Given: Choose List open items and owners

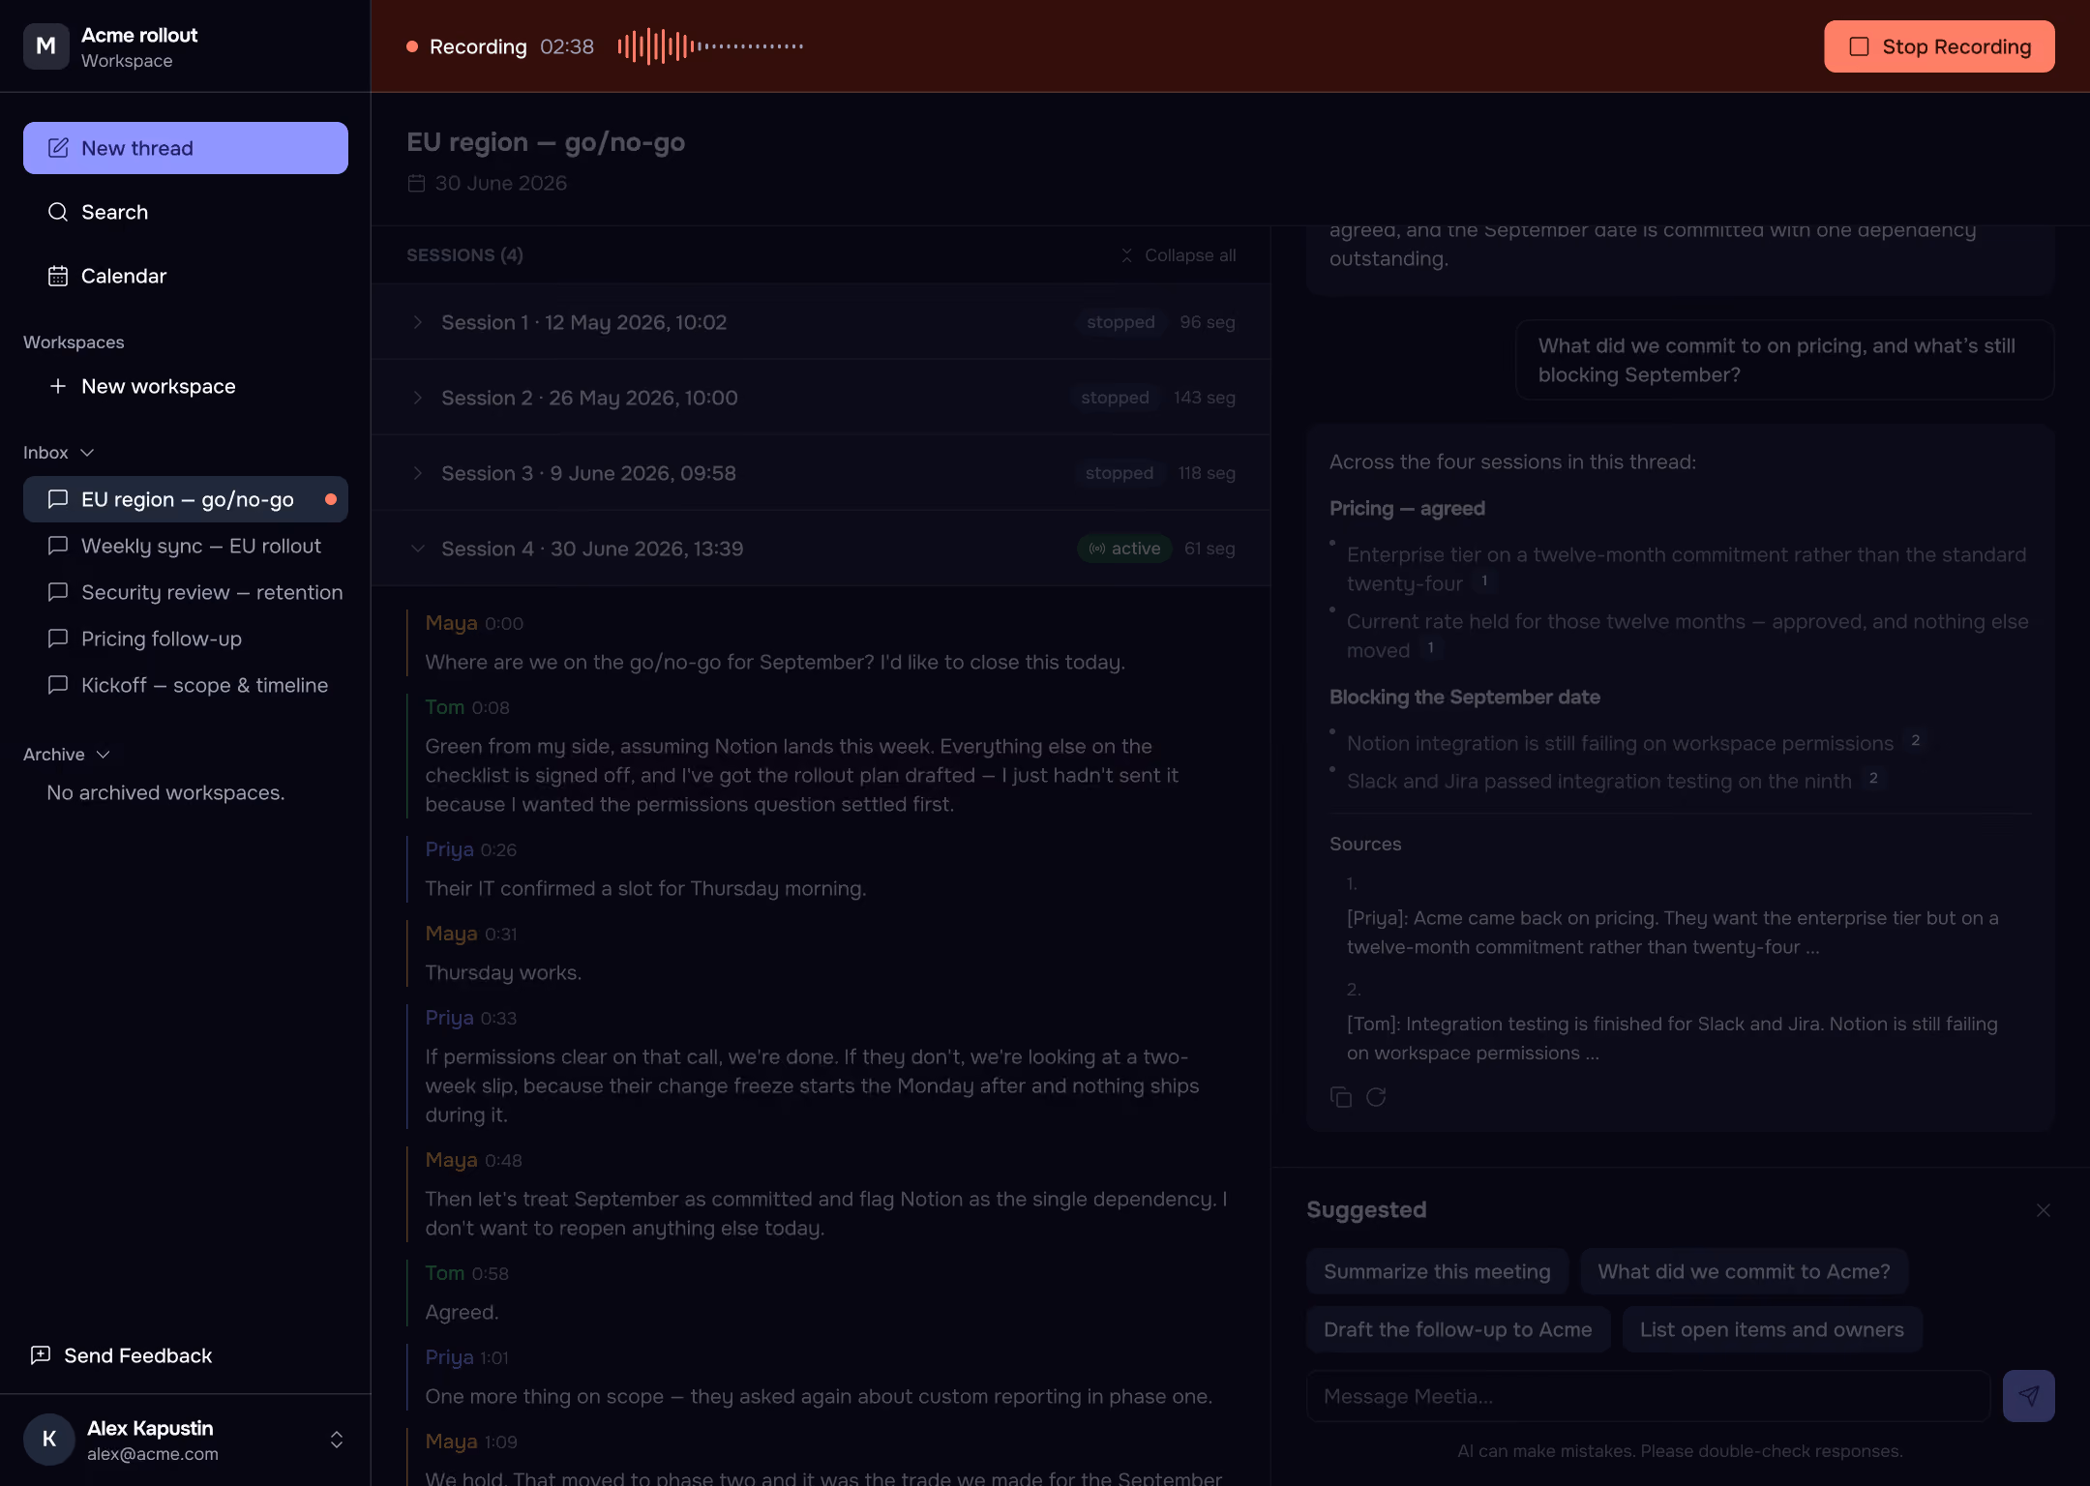Looking at the screenshot, I should point(1772,1329).
